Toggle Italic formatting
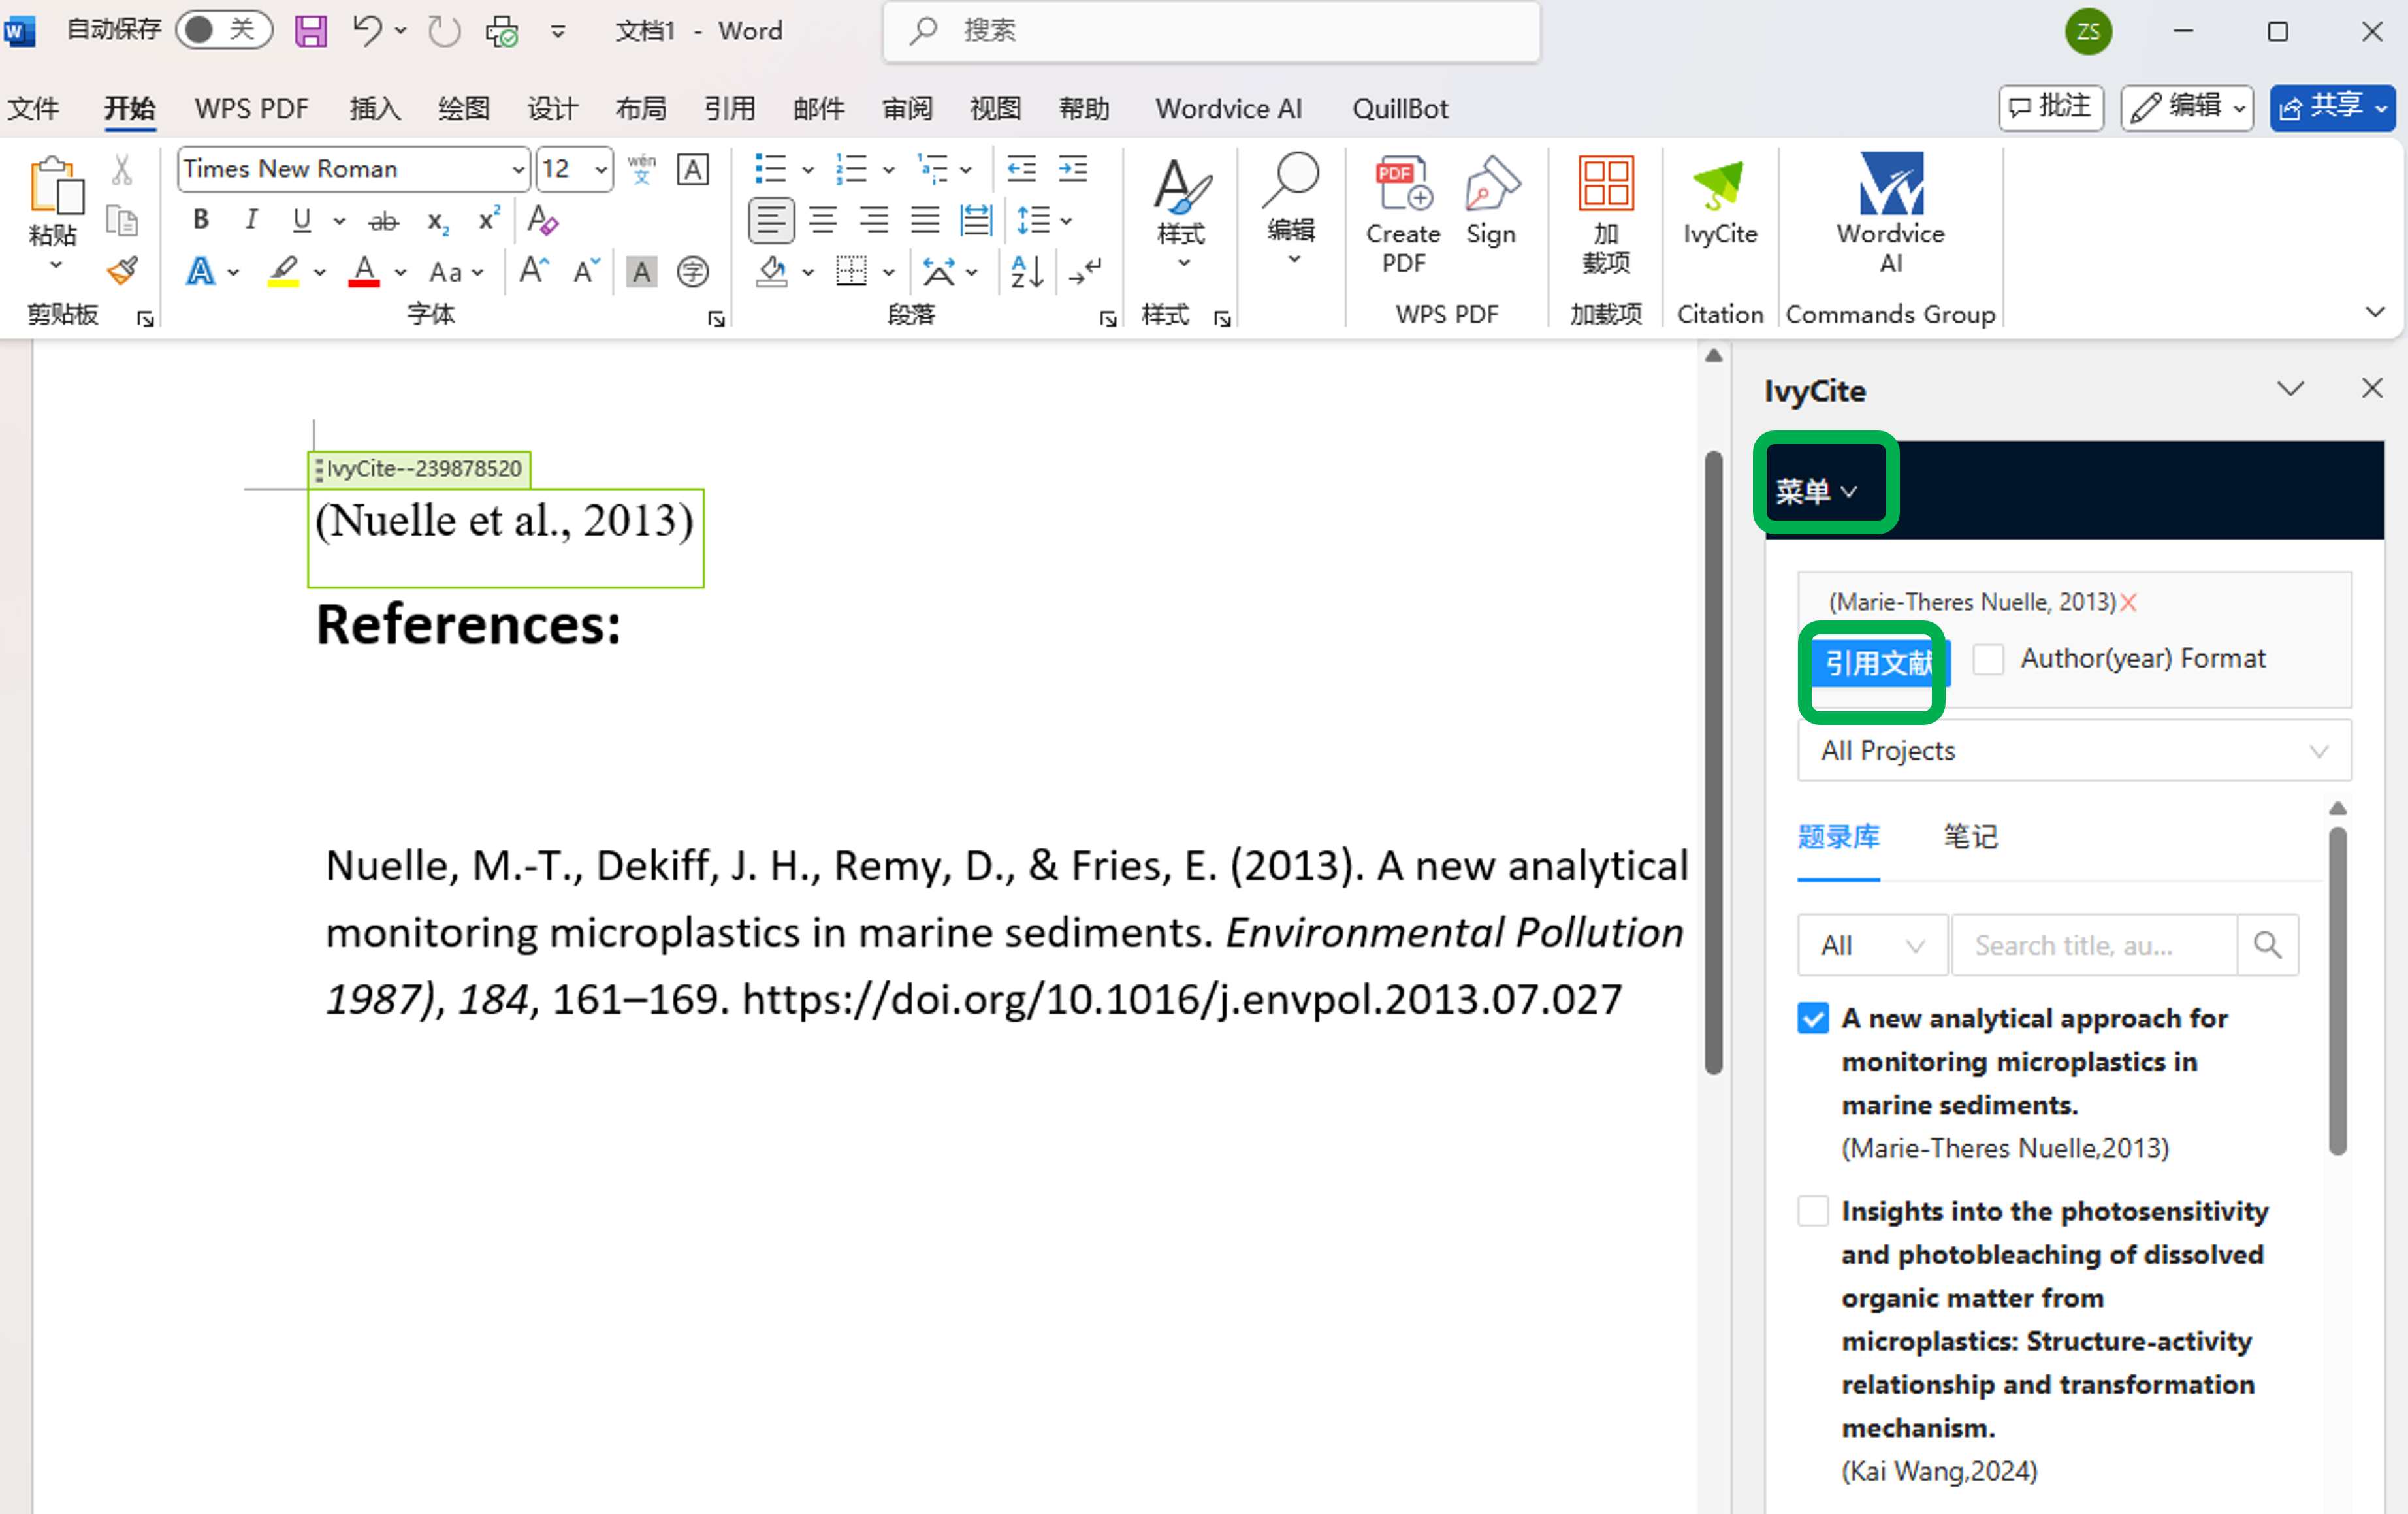This screenshot has width=2408, height=1514. pos(252,219)
